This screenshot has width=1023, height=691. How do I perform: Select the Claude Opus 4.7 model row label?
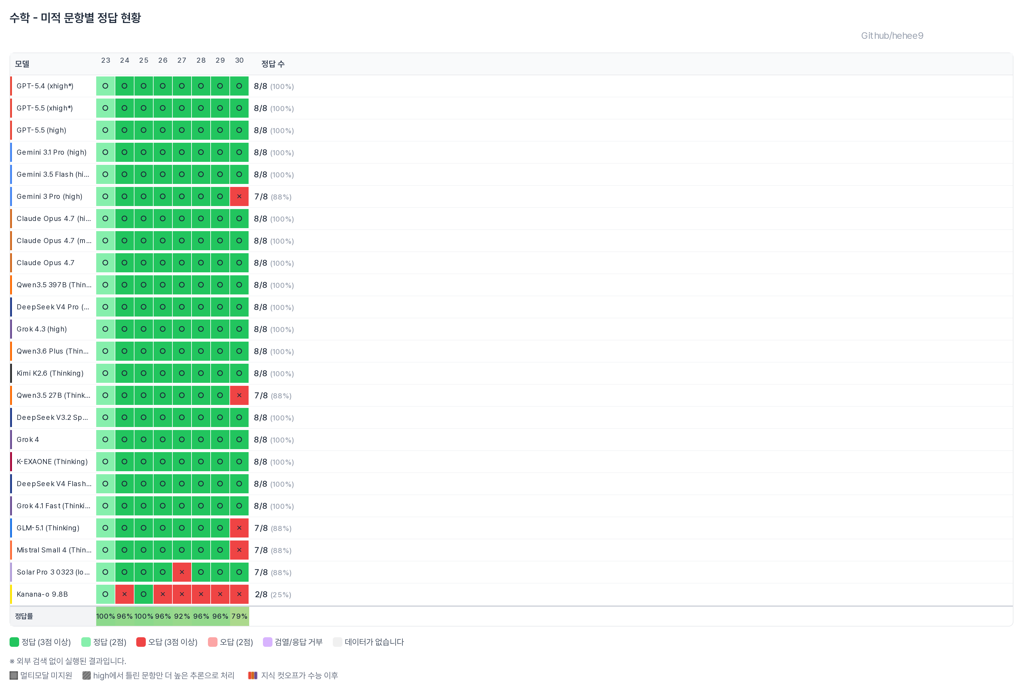[45, 262]
